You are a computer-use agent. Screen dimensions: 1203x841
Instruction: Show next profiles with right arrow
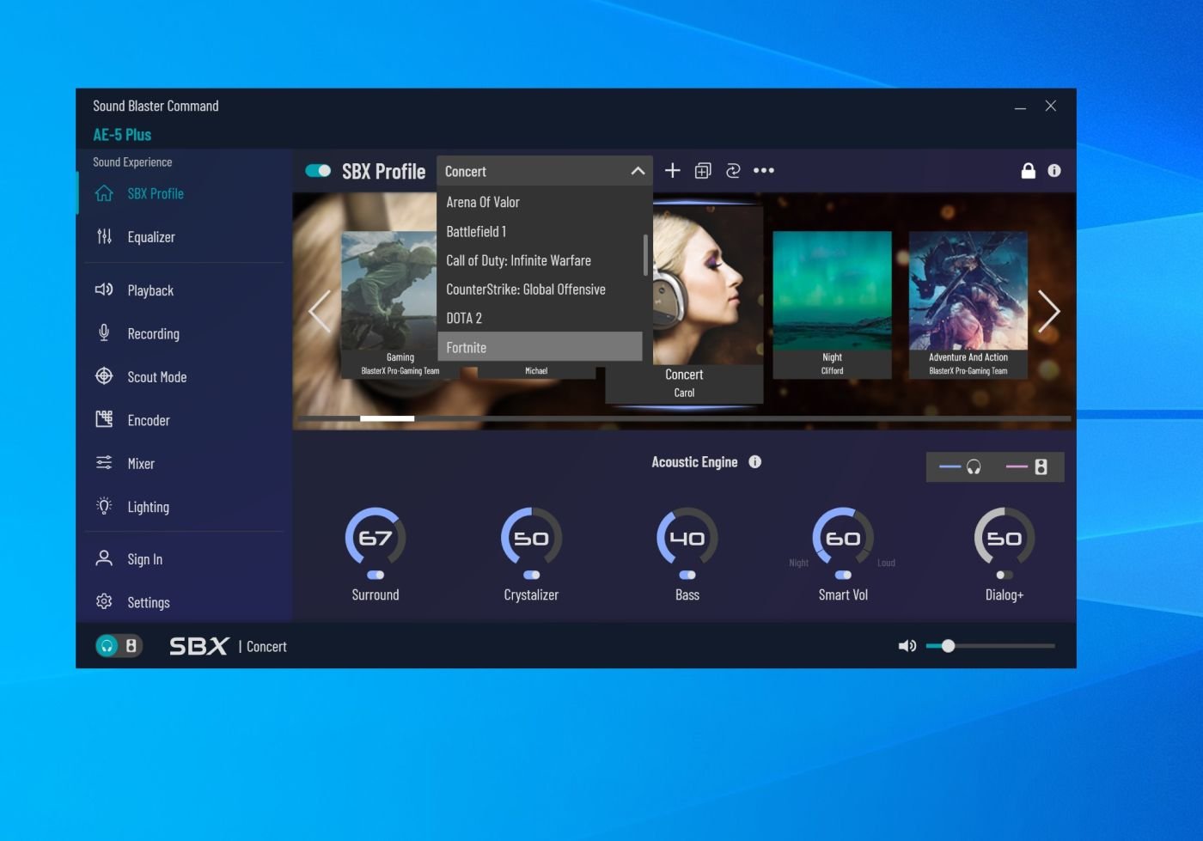[1048, 311]
